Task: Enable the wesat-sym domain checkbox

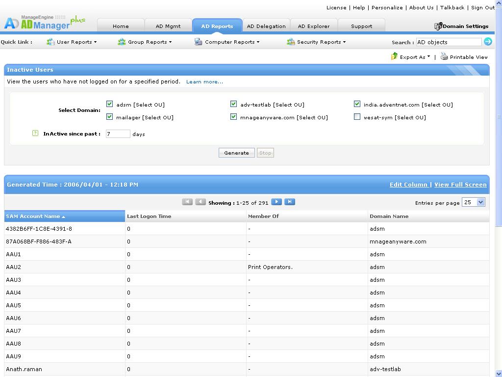Action: coord(357,117)
